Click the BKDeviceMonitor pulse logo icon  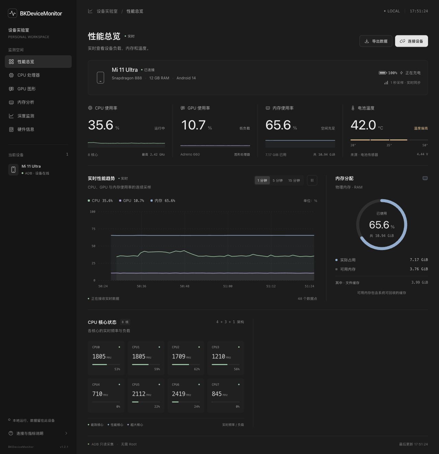12,13
